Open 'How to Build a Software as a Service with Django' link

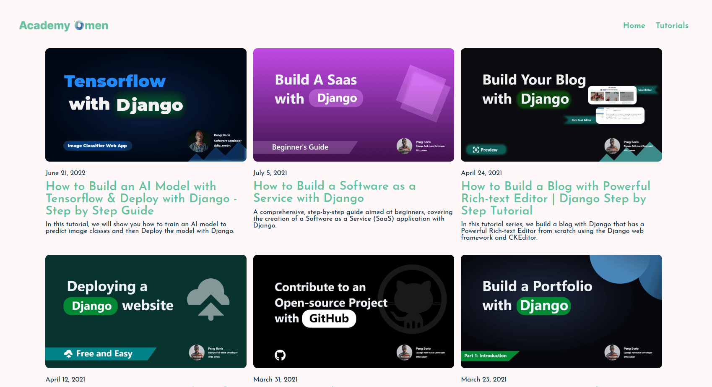point(335,192)
